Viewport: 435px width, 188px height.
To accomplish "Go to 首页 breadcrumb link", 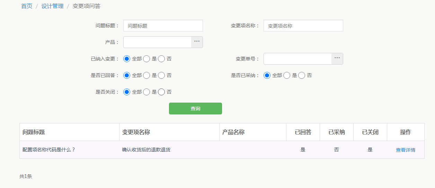I will tap(27, 6).
